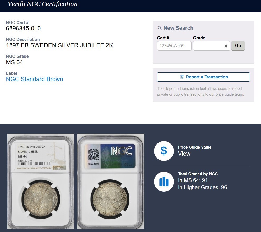Viewport: 261px width, 232px height.
Task: Click the NGC Grade field label
Action: (x=17, y=56)
